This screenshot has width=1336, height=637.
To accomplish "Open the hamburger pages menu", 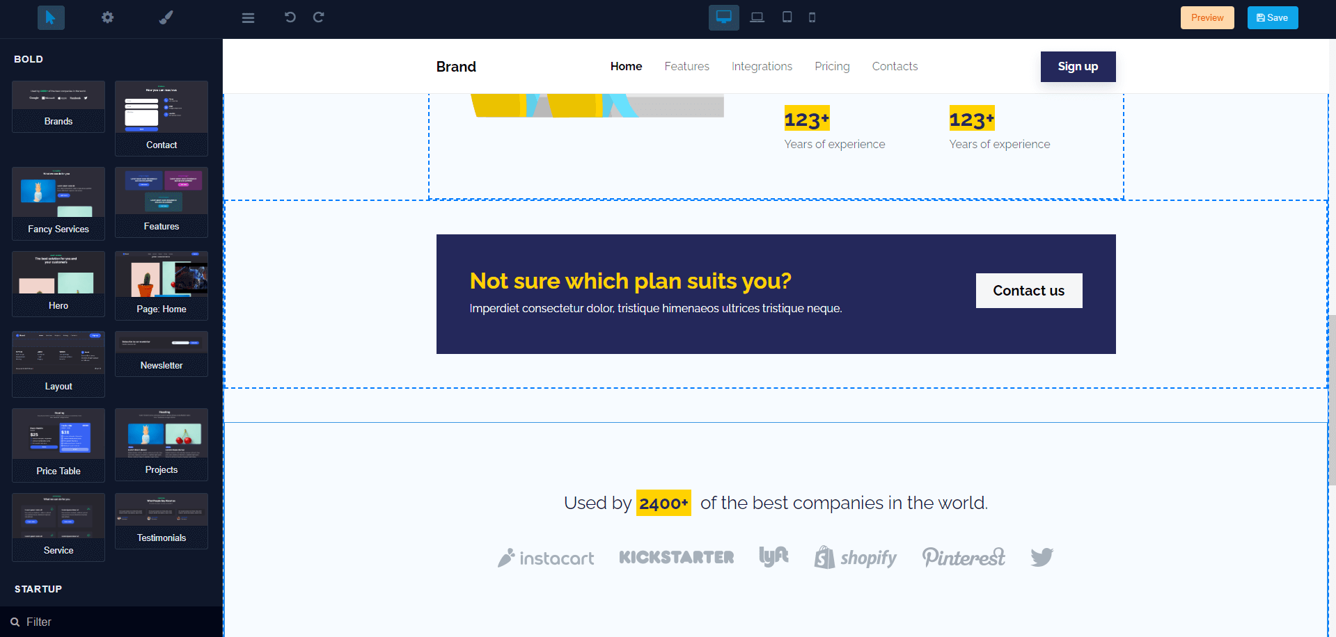I will pyautogui.click(x=248, y=17).
